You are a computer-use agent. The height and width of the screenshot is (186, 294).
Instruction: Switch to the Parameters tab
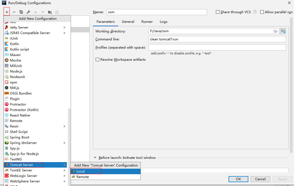click(106, 22)
